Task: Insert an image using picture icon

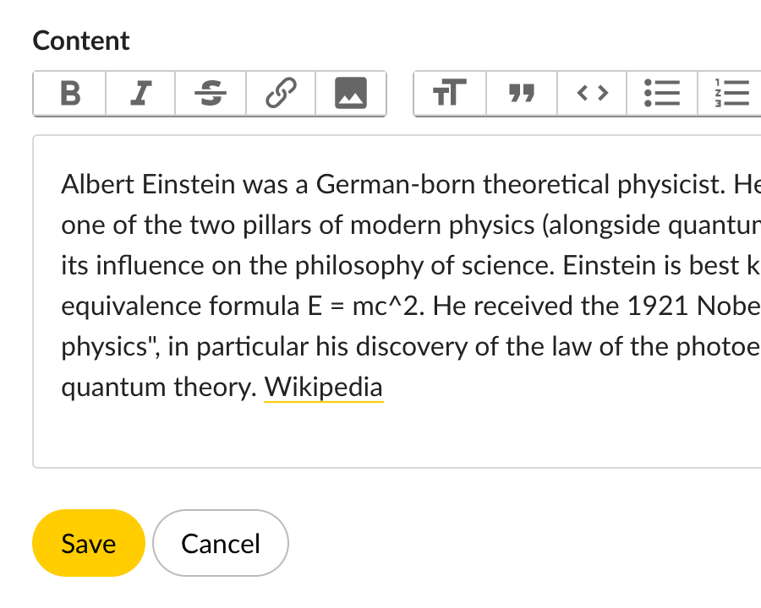Action: [x=351, y=93]
